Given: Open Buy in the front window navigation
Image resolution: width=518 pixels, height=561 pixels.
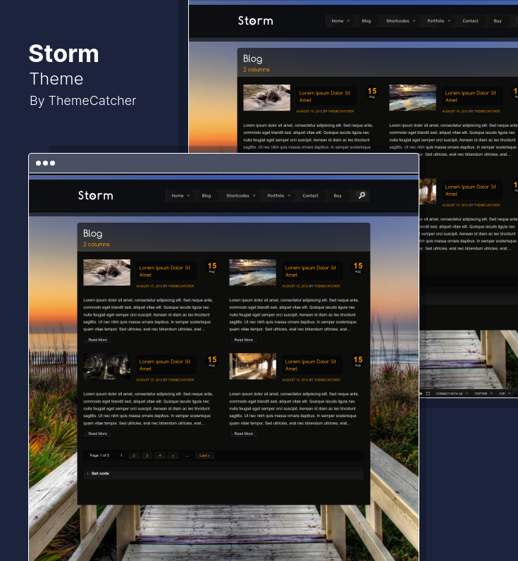Looking at the screenshot, I should click(338, 196).
